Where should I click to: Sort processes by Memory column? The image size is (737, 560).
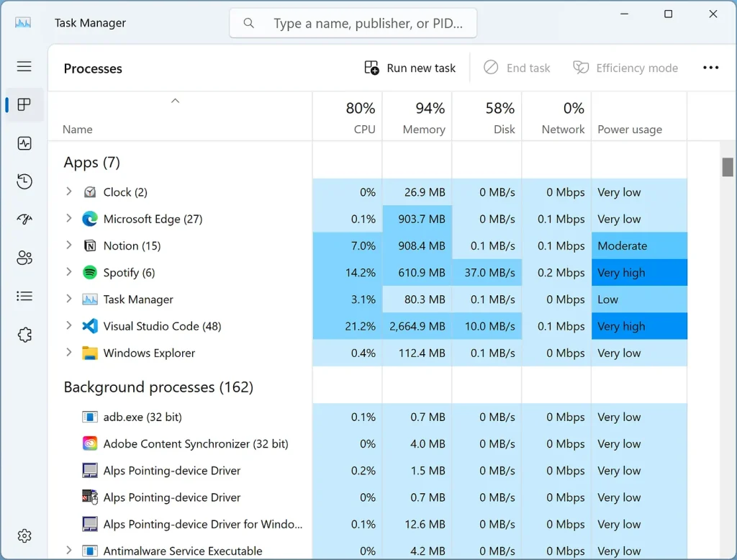417,117
